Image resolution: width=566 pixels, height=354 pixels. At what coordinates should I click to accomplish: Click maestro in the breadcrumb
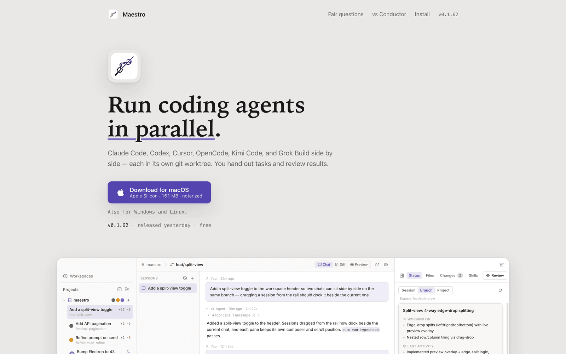154,265
